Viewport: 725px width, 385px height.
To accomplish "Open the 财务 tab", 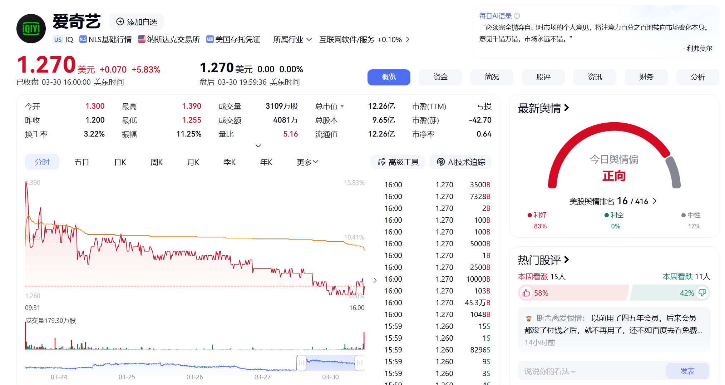I will point(646,77).
